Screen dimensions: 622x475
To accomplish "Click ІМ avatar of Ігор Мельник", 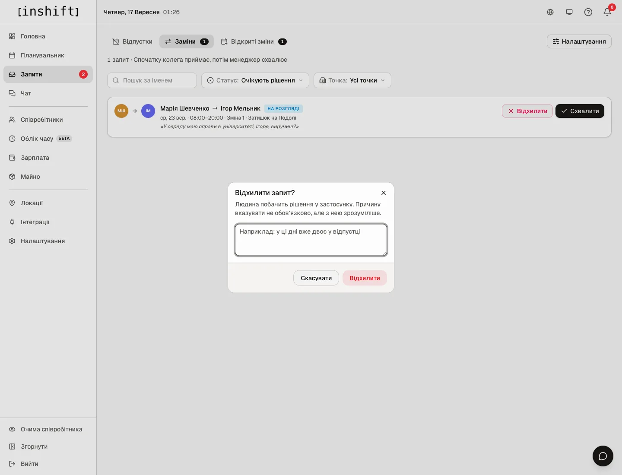I will click(x=148, y=111).
